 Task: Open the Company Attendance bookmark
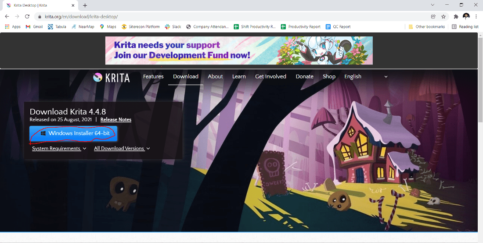[x=207, y=27]
